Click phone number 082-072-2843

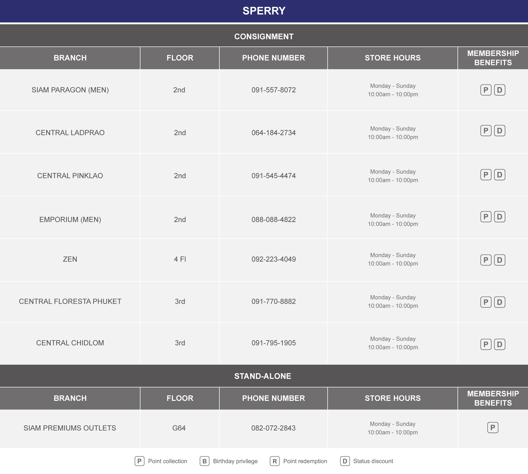pos(274,428)
